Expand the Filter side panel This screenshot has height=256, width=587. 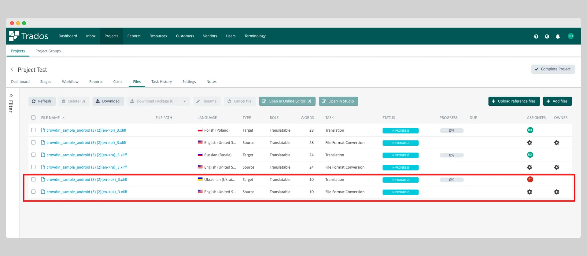click(x=11, y=96)
